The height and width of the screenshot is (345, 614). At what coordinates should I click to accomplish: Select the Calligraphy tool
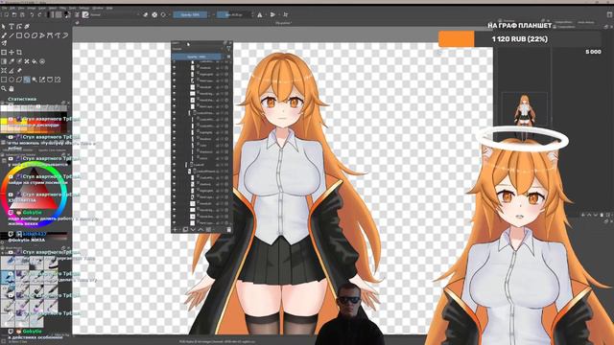pos(27,26)
